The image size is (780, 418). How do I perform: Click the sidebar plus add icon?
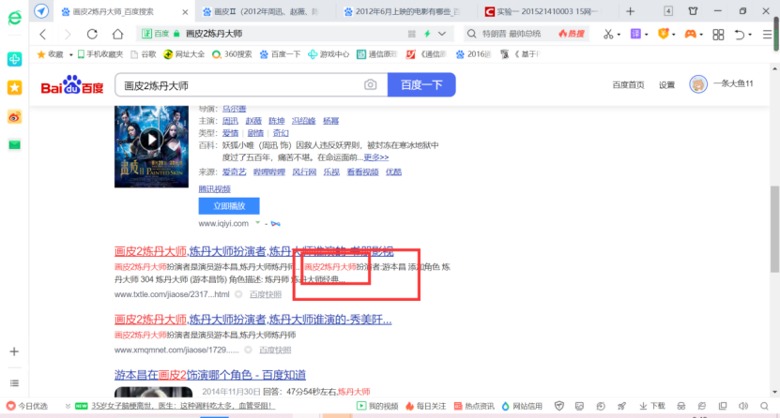[14, 351]
